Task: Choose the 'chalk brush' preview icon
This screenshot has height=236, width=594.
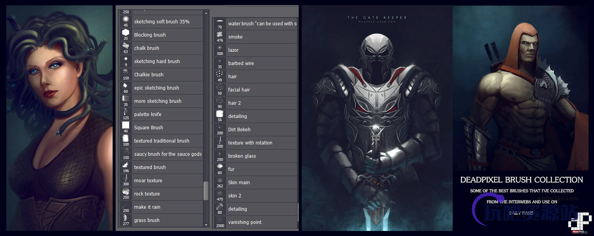Action: [x=126, y=46]
